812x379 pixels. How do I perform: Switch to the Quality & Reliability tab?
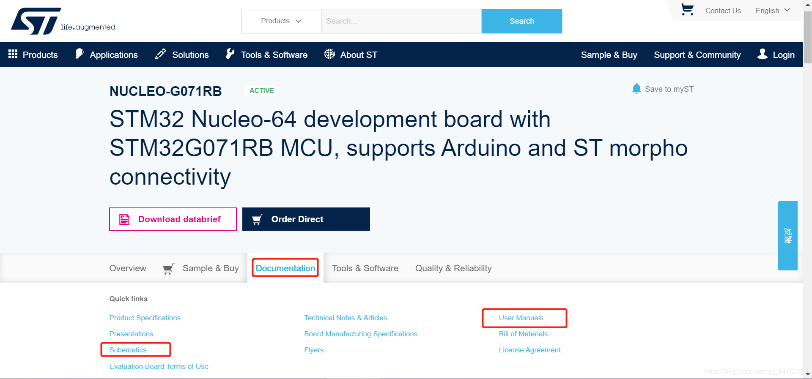pos(453,268)
